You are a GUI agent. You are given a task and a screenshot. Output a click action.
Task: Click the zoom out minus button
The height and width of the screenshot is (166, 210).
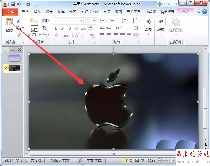(x=160, y=161)
